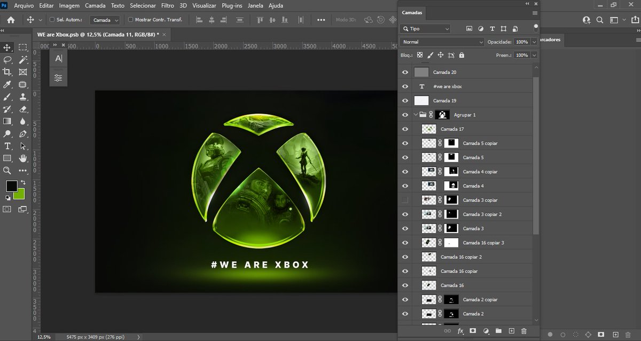Change screen mode icon
This screenshot has width=641, height=341.
23,209
